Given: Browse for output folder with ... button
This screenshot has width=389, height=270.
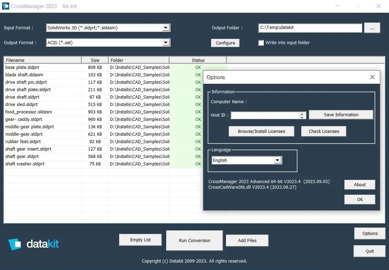Looking at the screenshot, I should (x=372, y=28).
